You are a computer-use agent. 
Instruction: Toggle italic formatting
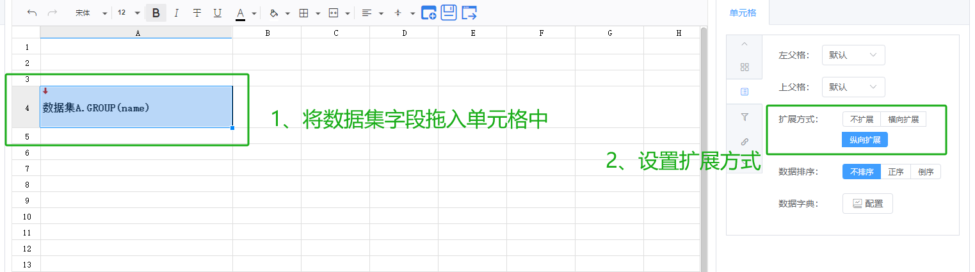[177, 13]
